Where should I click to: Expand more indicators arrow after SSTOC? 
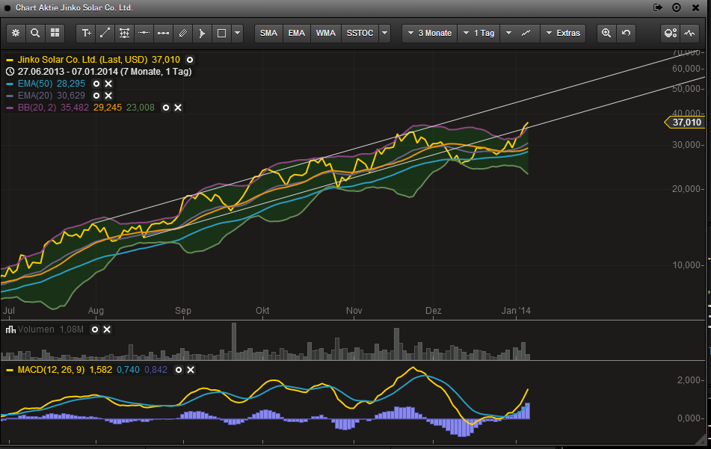click(384, 33)
